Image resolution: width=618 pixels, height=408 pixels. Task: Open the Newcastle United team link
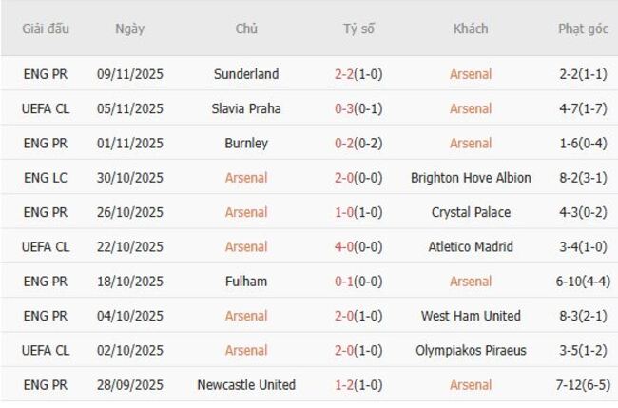point(246,385)
